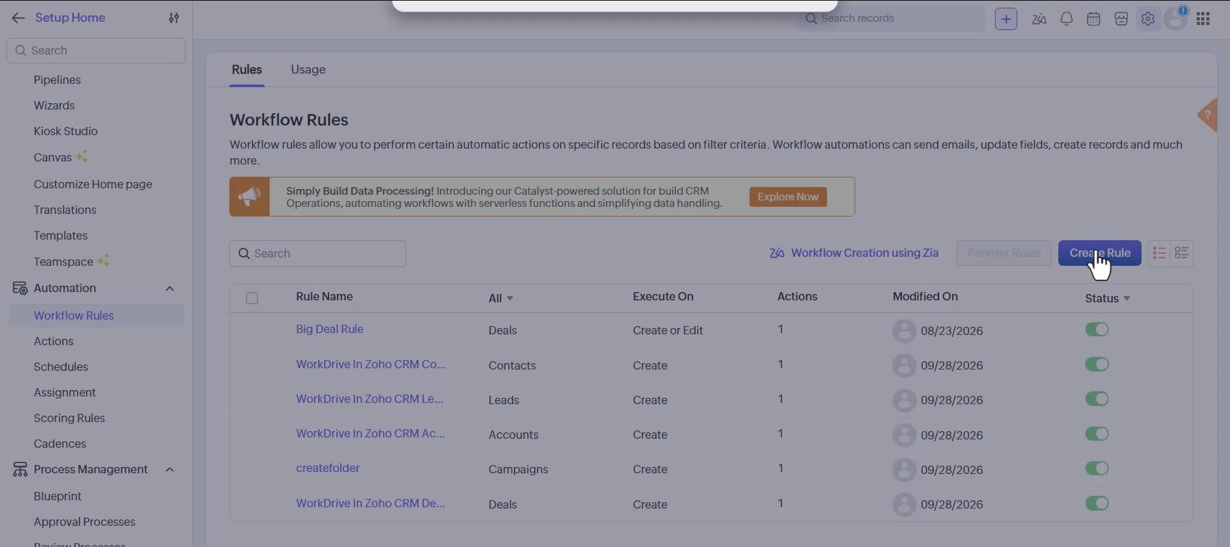Open the notifications bell
Screen dimensions: 1230x547
(x=1067, y=19)
